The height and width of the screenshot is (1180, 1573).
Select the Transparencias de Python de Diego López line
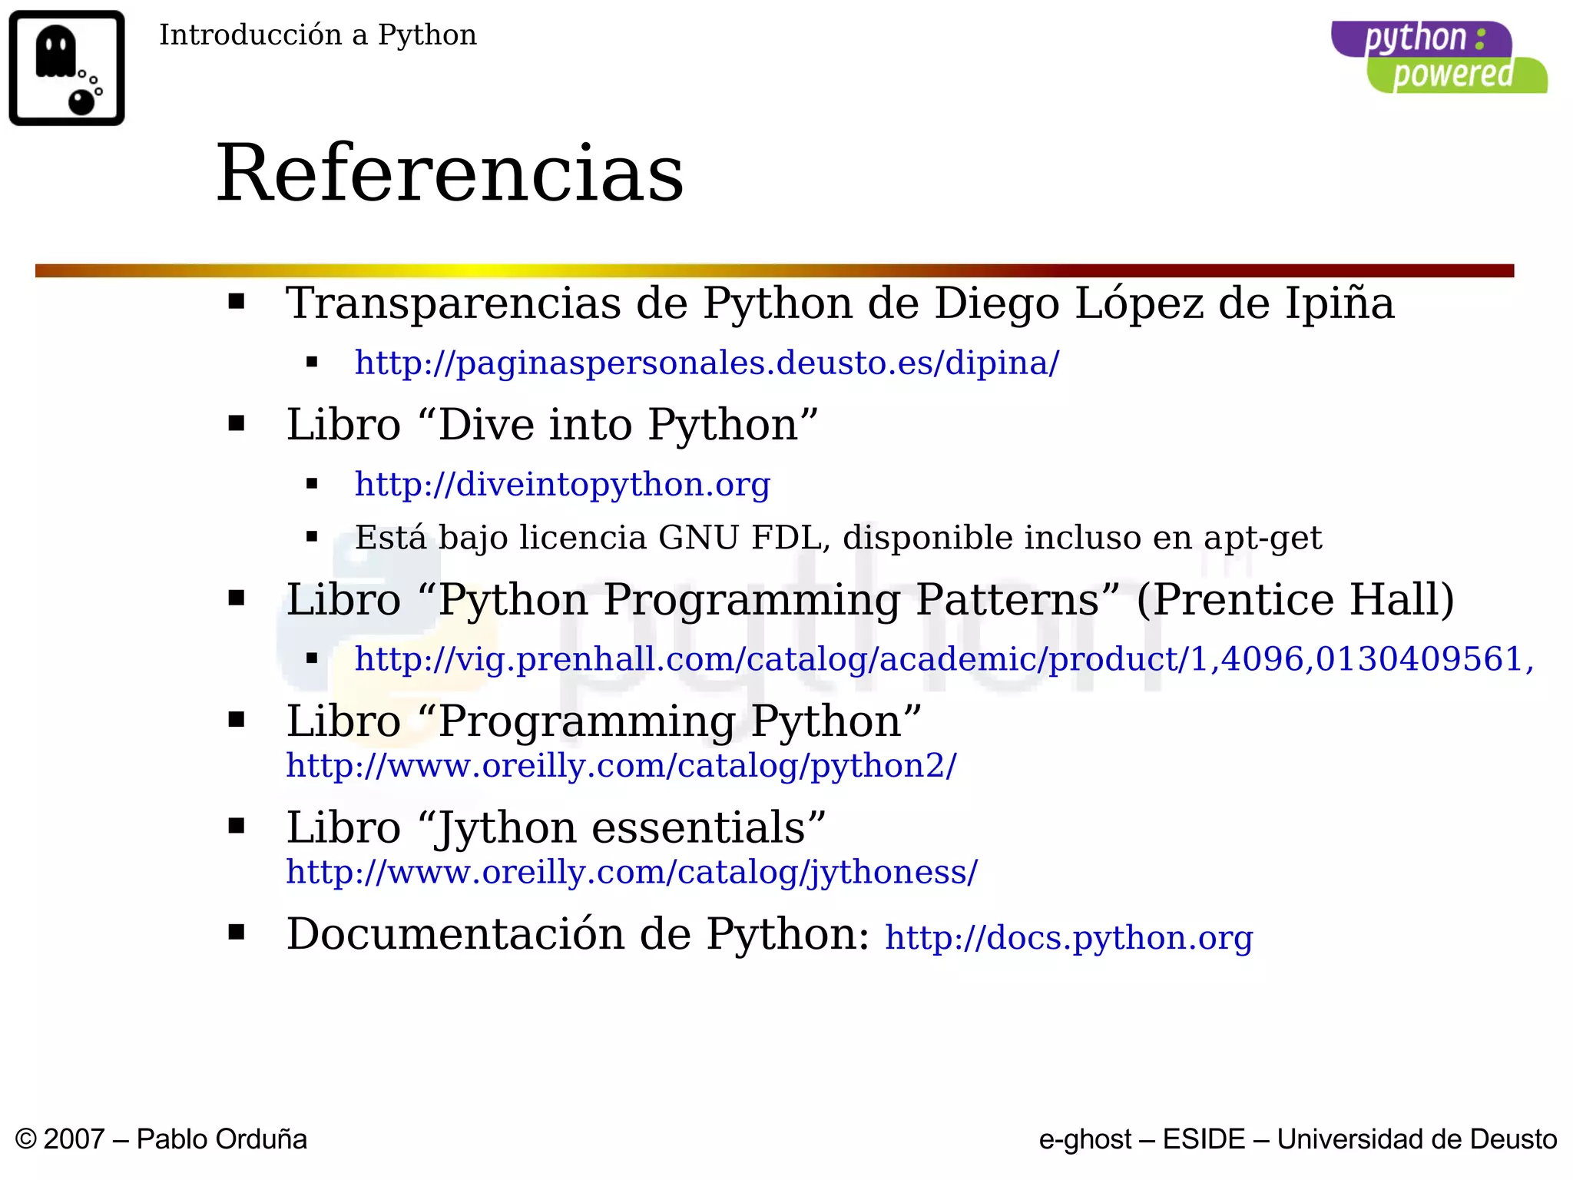839,303
